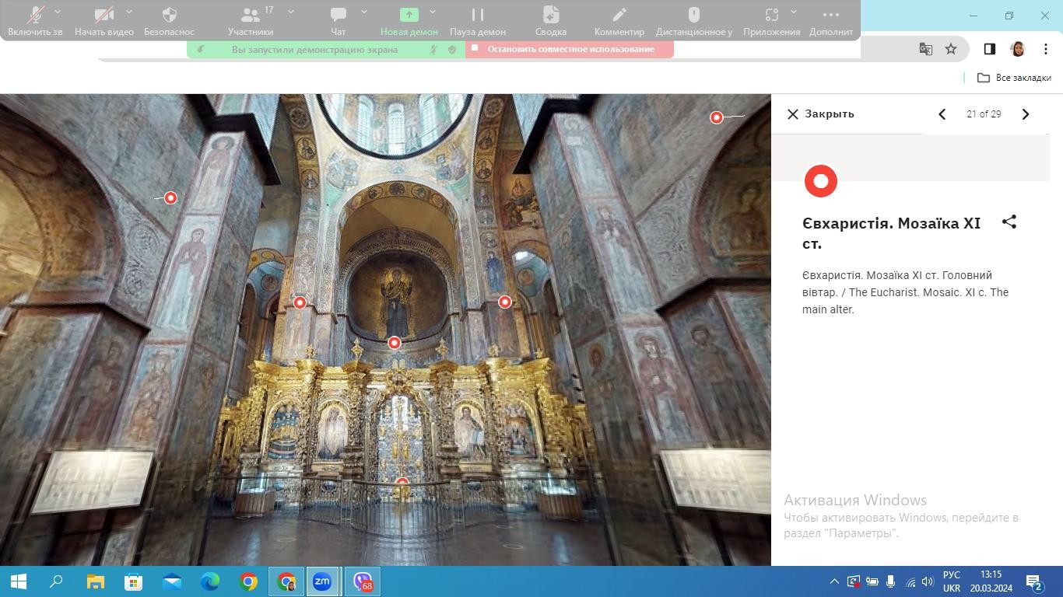Click the shield icon in green sharing bar
The height and width of the screenshot is (597, 1063).
452,49
